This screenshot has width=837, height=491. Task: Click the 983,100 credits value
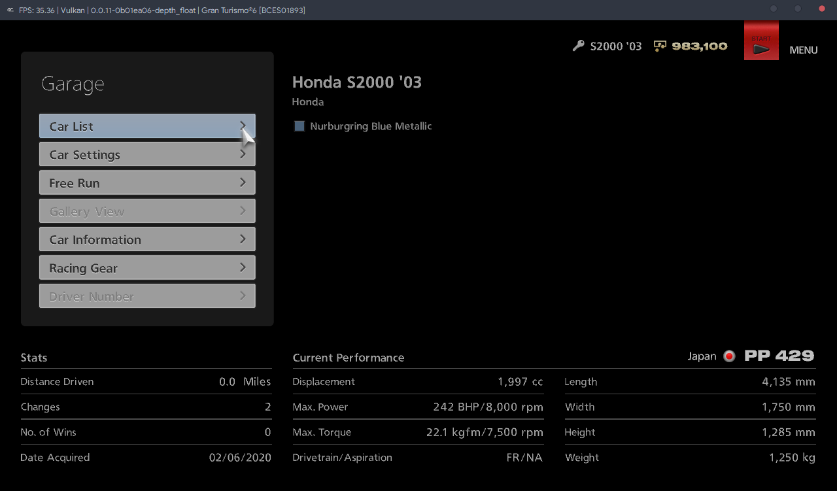(700, 46)
